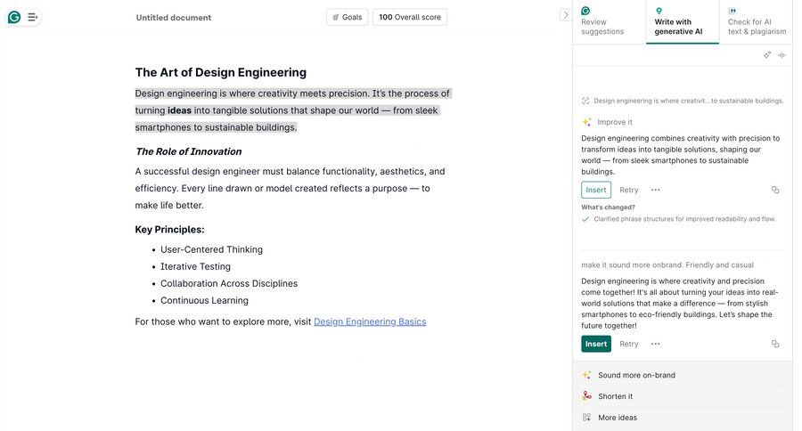Click the subheading The Role of Innovation
The height and width of the screenshot is (431, 802).
[189, 151]
